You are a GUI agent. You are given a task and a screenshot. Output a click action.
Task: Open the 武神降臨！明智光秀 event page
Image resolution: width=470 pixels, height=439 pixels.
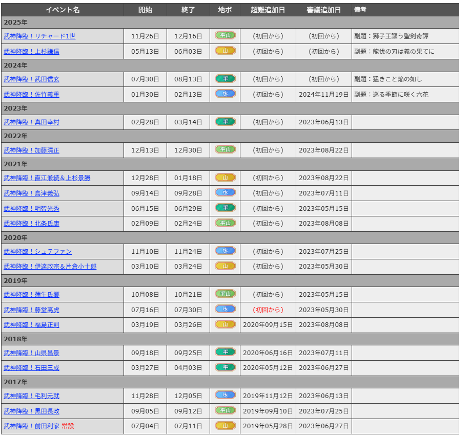tap(31, 209)
